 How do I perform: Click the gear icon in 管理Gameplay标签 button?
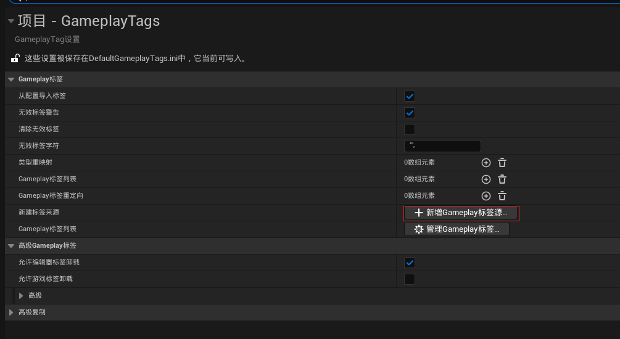point(419,229)
